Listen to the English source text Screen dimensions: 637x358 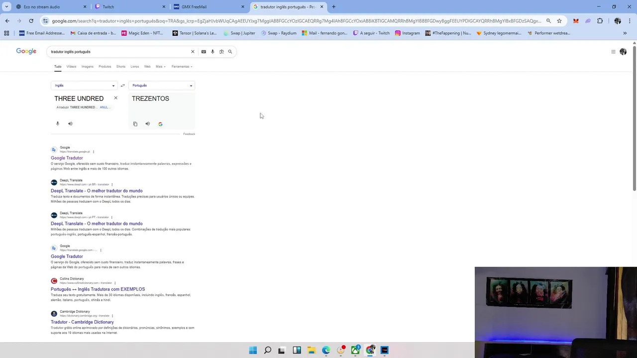pyautogui.click(x=70, y=123)
